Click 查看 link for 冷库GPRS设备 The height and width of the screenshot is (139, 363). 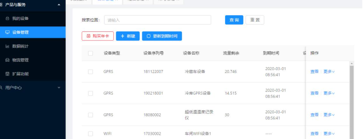pos(314,94)
